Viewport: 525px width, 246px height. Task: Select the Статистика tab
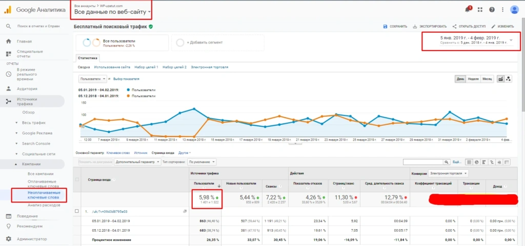point(87,58)
